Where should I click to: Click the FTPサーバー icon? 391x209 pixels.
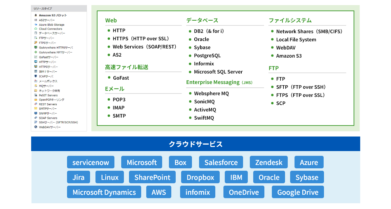pos(36,38)
